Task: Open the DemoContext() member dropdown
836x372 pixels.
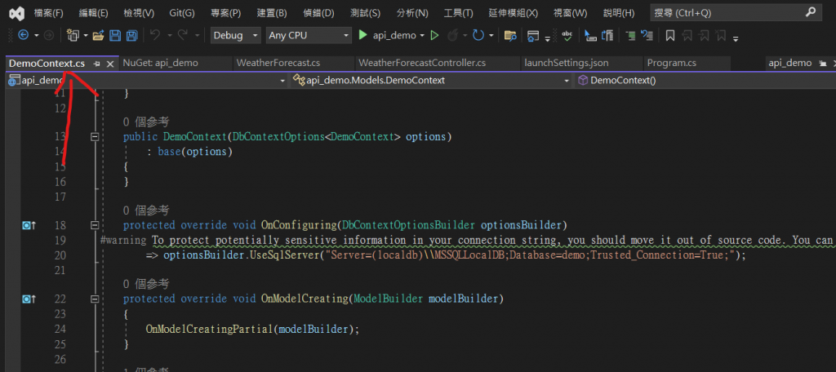Action: (x=705, y=81)
